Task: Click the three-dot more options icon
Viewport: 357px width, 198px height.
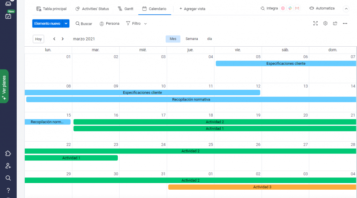Action: 345,23
